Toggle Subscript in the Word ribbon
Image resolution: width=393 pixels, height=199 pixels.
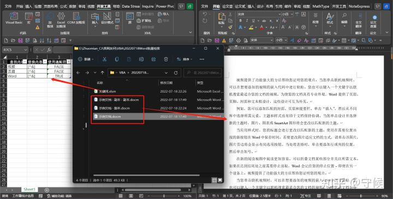tap(270, 21)
